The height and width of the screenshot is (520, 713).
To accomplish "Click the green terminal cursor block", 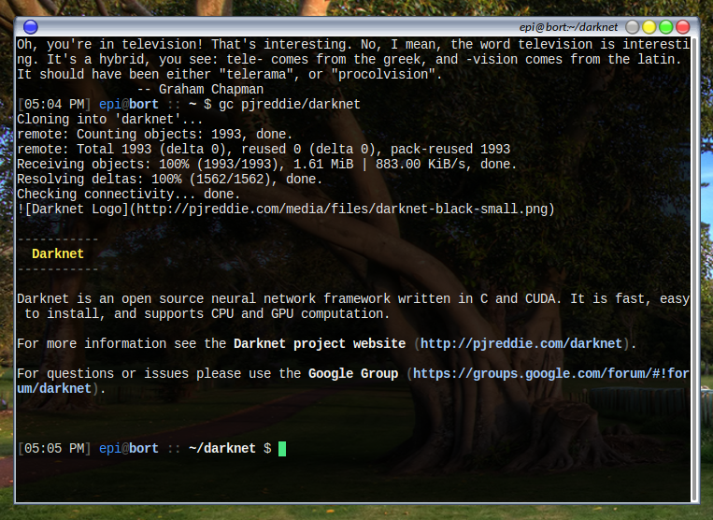I will pyautogui.click(x=282, y=449).
